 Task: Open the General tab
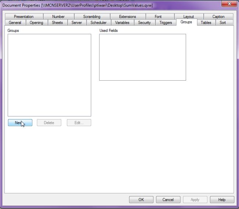(15, 22)
